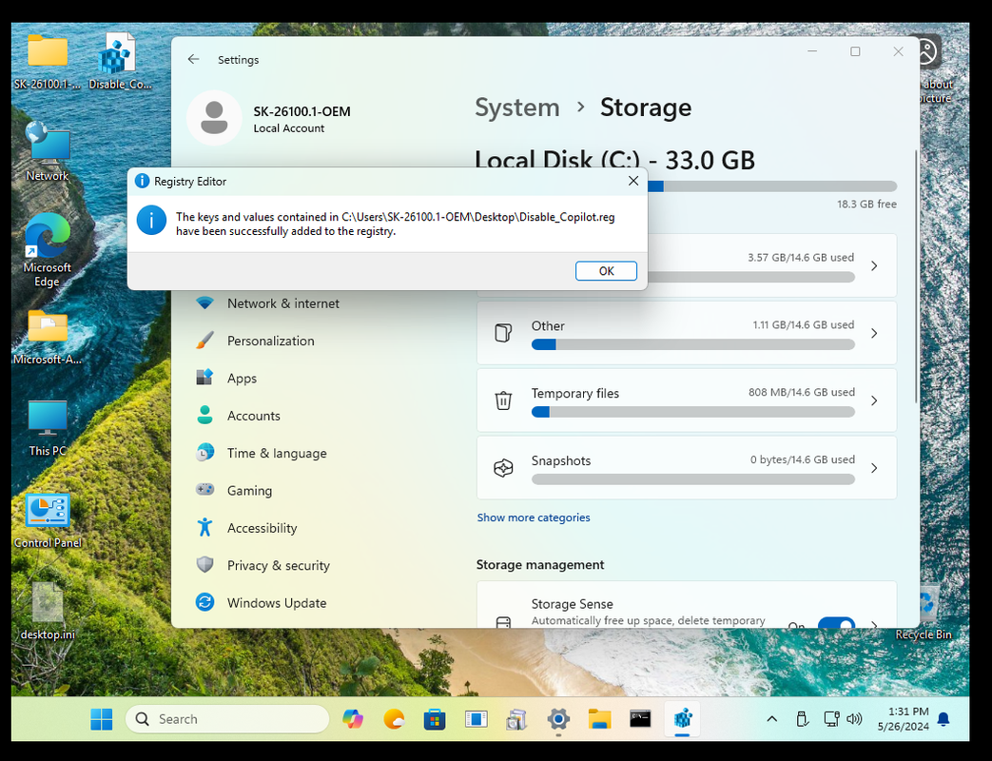
Task: Click the Temporary files usage bar
Action: 692,412
